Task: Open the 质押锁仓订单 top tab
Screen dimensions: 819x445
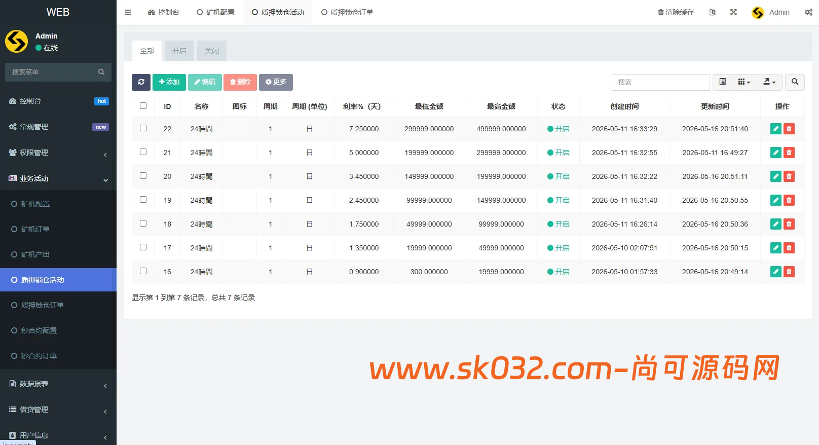Action: 347,12
